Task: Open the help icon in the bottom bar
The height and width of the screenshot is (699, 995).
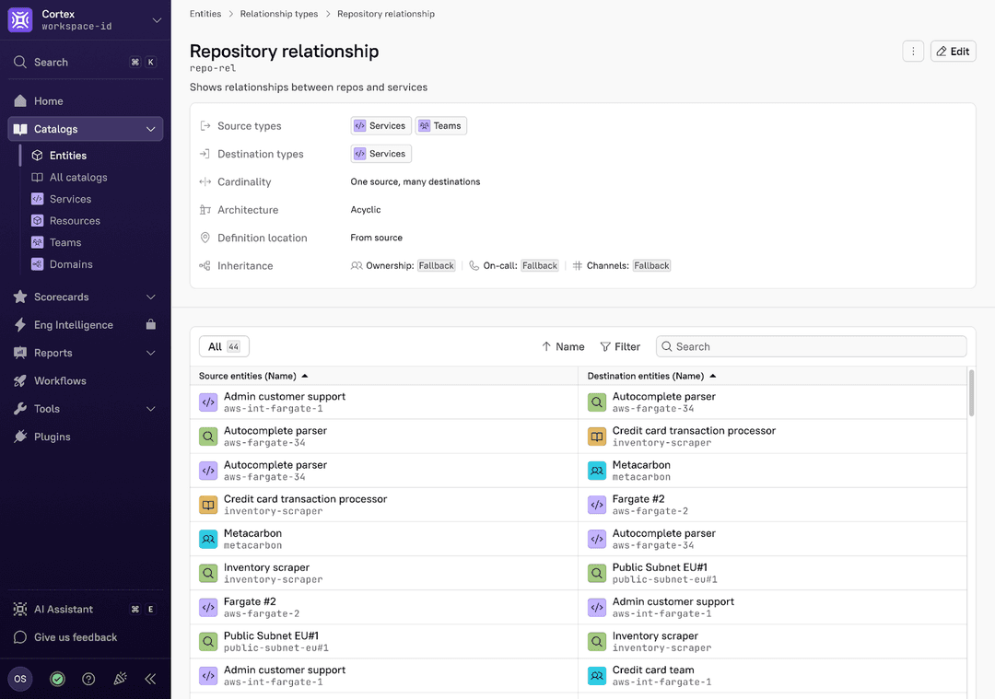Action: pyautogui.click(x=88, y=679)
